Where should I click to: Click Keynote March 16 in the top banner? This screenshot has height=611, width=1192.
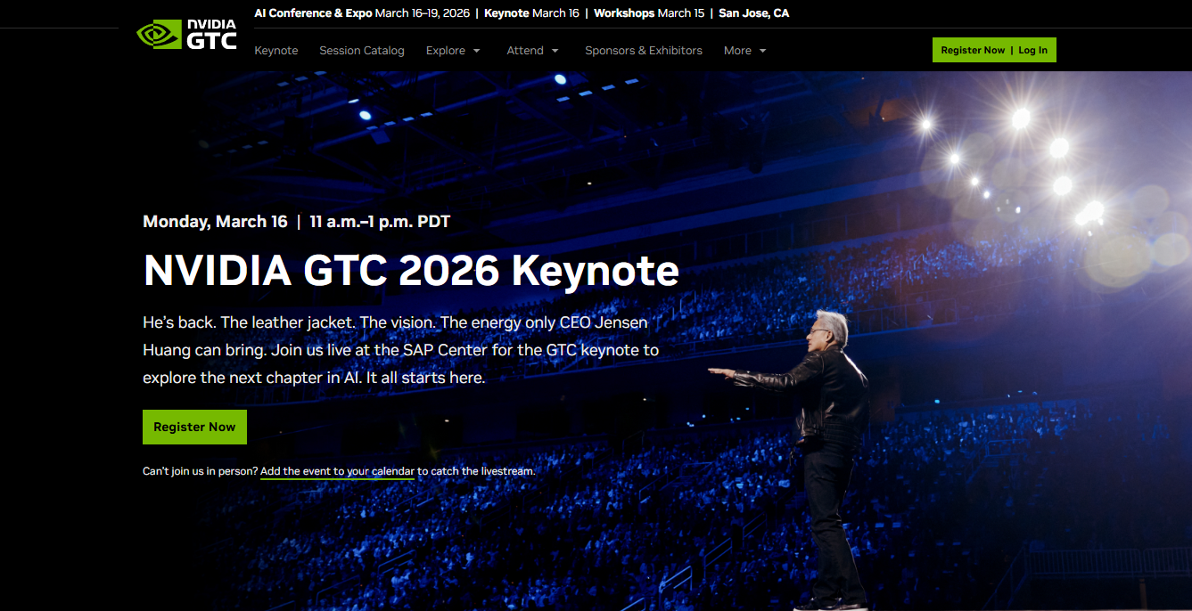point(531,13)
